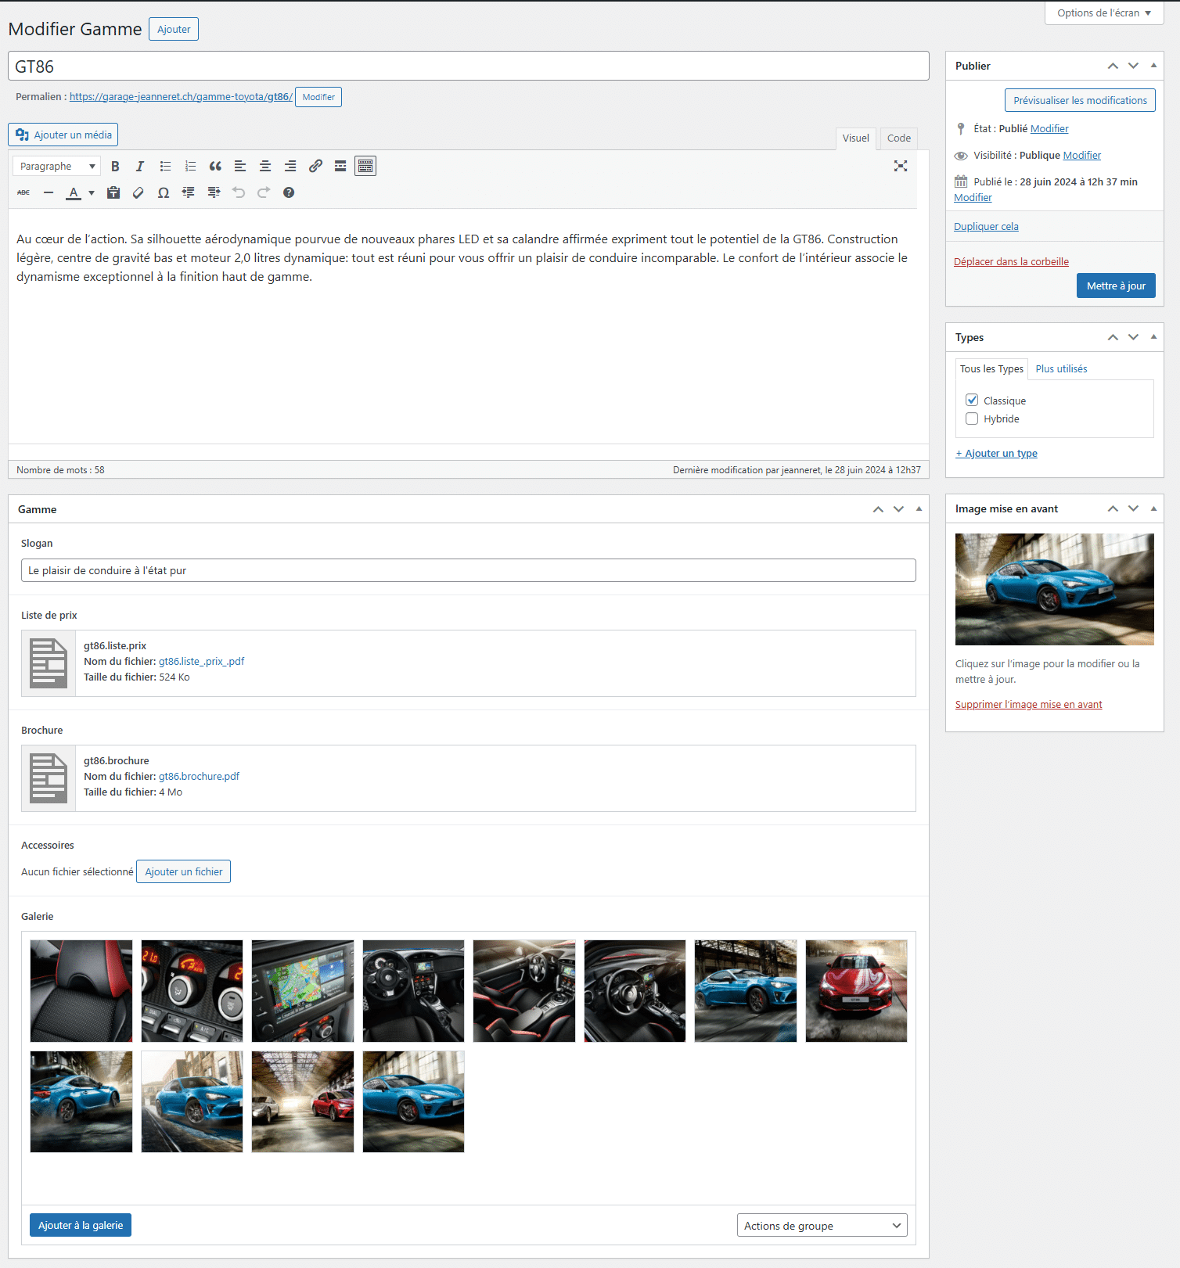
Task: Click the permalink Modifier button
Action: pos(318,97)
